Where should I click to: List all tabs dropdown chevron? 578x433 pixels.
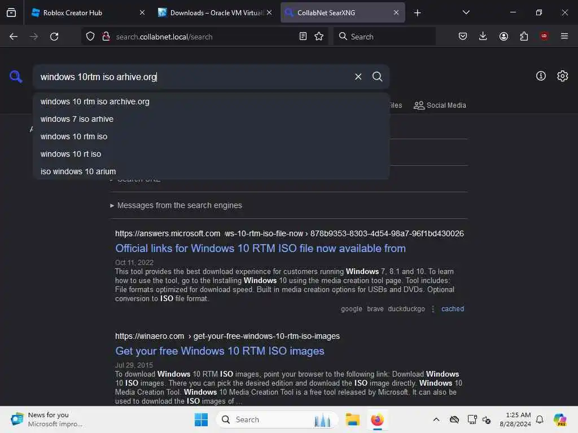466,12
